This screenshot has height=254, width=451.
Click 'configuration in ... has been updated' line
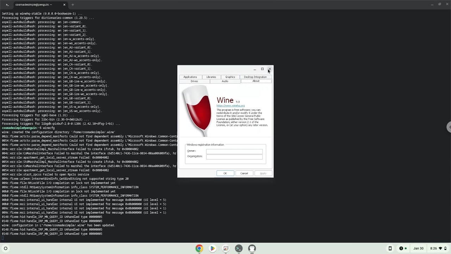coord(58,225)
